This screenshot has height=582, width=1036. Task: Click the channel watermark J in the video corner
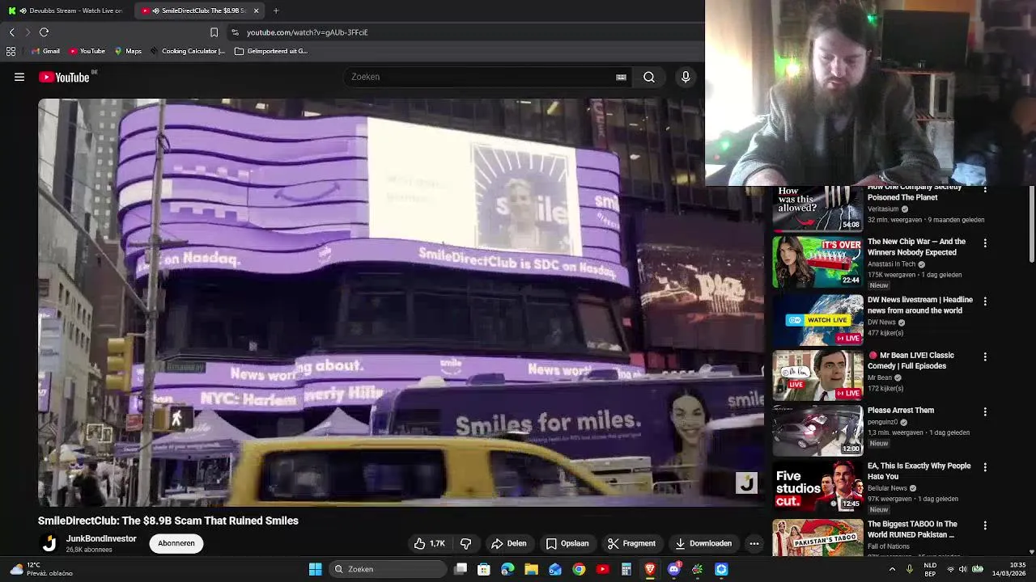coord(746,483)
